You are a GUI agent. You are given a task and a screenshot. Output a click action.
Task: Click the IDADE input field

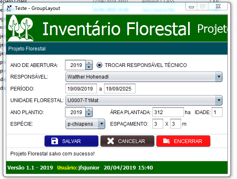[x=217, y=112]
